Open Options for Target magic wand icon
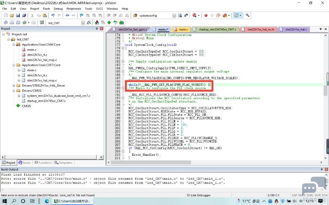The height and width of the screenshot is (205, 329). point(89,23)
